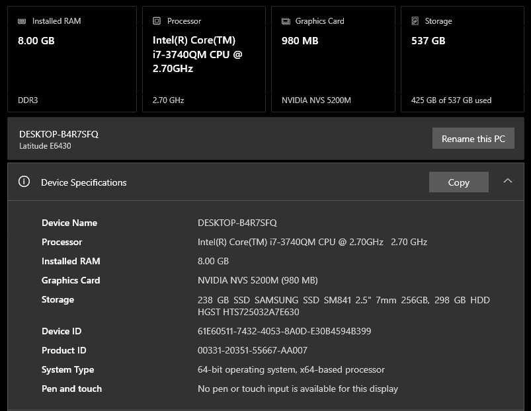Viewport: 531px width, 411px height.
Task: Select the 238 GB SSD SAMSUNG storage line
Action: [x=344, y=300]
